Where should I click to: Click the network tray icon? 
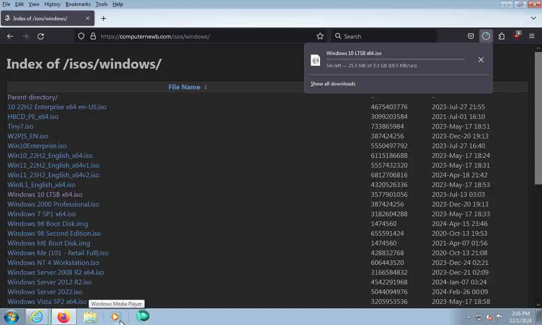pos(478,317)
